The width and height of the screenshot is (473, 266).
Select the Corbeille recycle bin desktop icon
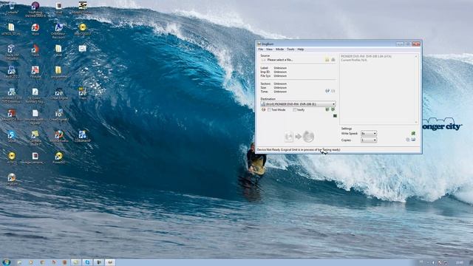[12, 8]
